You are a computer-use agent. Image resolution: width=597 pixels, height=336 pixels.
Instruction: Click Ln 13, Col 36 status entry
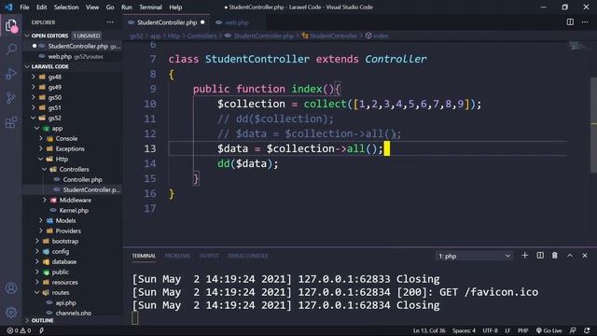pos(429,330)
